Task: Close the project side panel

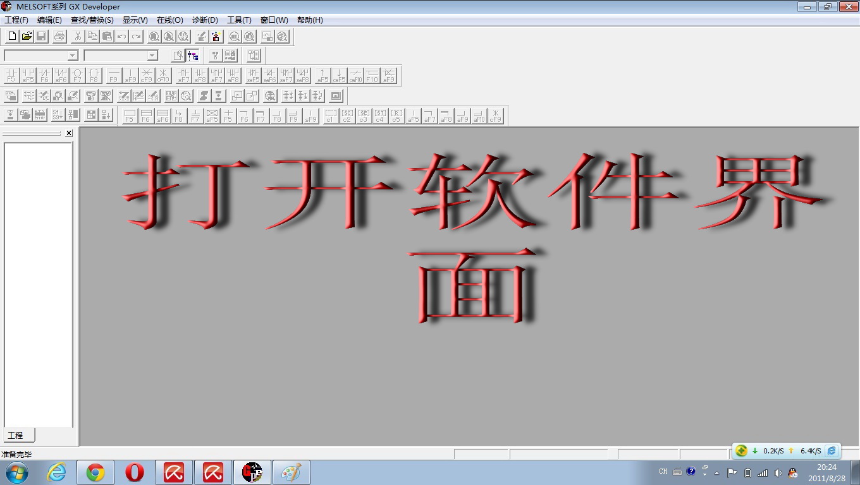Action: tap(69, 133)
